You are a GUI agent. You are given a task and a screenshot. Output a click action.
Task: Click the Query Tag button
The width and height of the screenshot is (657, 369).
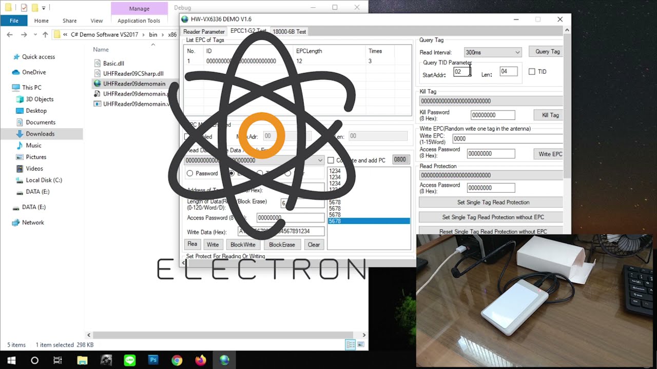(547, 52)
